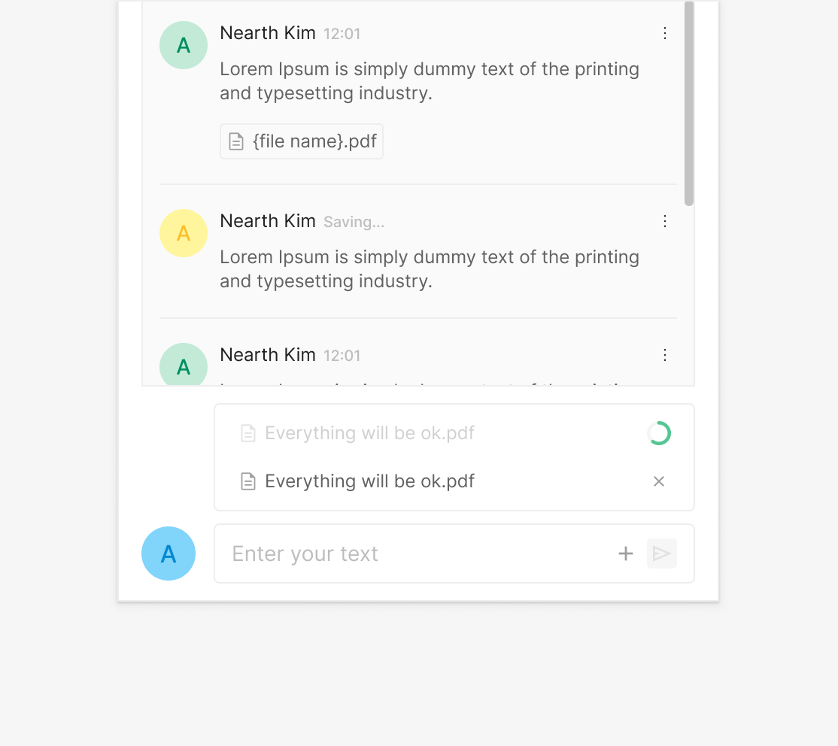Click the file icon of the uploaded PDF
The height and width of the screenshot is (746, 838).
pos(247,481)
